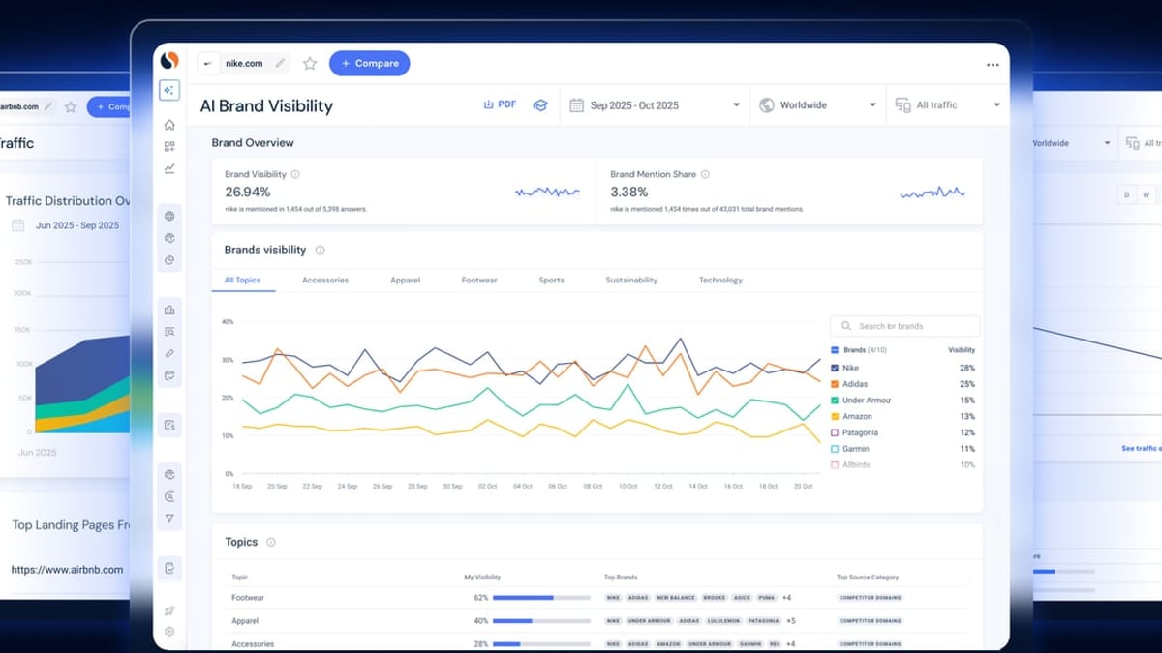The image size is (1162, 653).
Task: Open the page-search icon in the sidebar
Action: point(169,332)
